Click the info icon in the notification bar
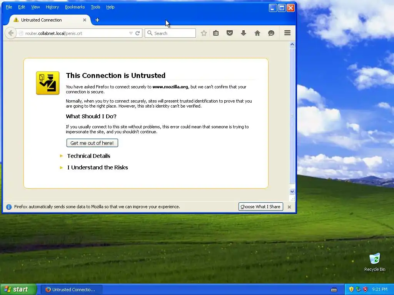Screen dimensions: 394x295 click(9, 207)
